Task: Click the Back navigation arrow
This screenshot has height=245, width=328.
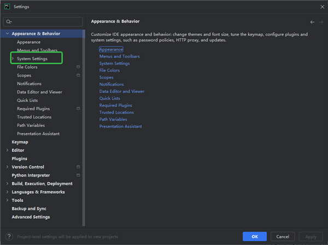Action: [312, 22]
